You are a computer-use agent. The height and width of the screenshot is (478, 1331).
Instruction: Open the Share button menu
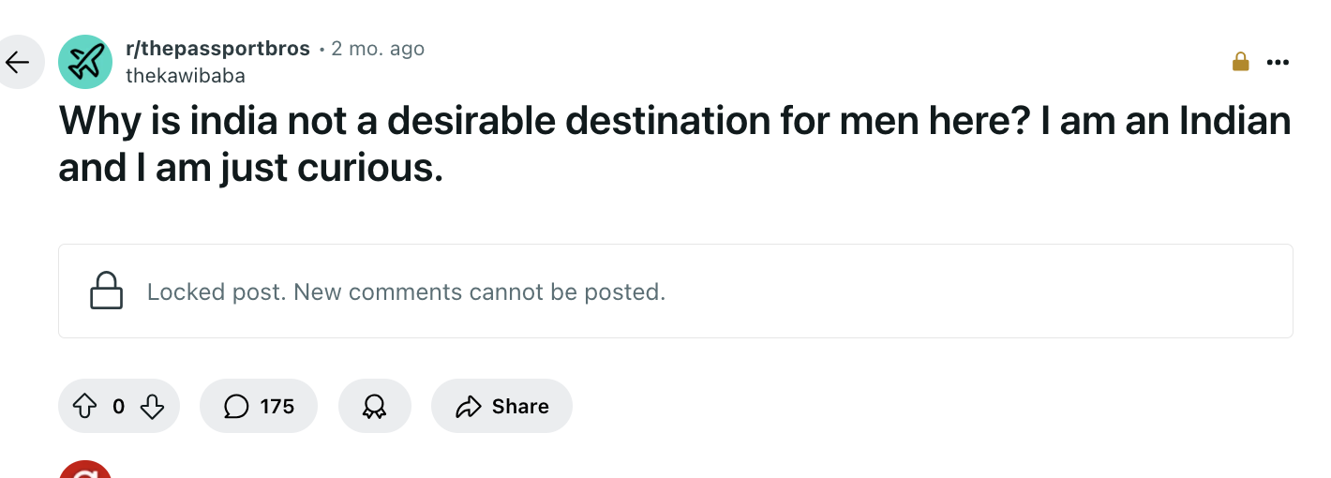[x=501, y=406]
